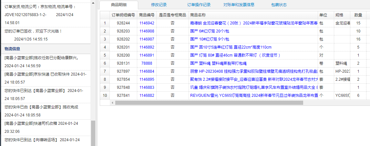The height and width of the screenshot is (146, 370).
Task: Select order detail cell 928131
Action: click(123, 63)
